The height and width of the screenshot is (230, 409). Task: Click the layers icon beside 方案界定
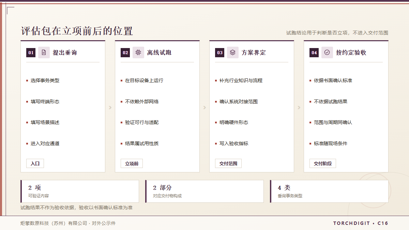tap(233, 52)
